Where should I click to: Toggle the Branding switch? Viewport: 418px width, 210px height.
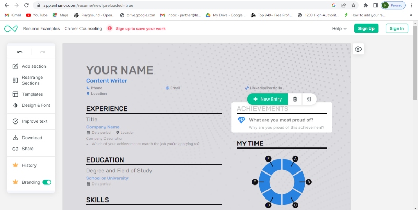coord(47,182)
